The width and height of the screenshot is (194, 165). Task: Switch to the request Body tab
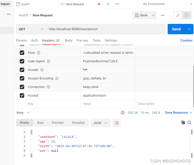pyautogui.click(x=69, y=40)
